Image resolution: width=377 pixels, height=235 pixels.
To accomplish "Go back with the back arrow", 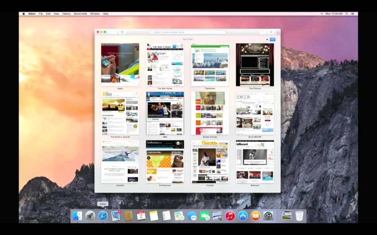I will pyautogui.click(x=110, y=32).
